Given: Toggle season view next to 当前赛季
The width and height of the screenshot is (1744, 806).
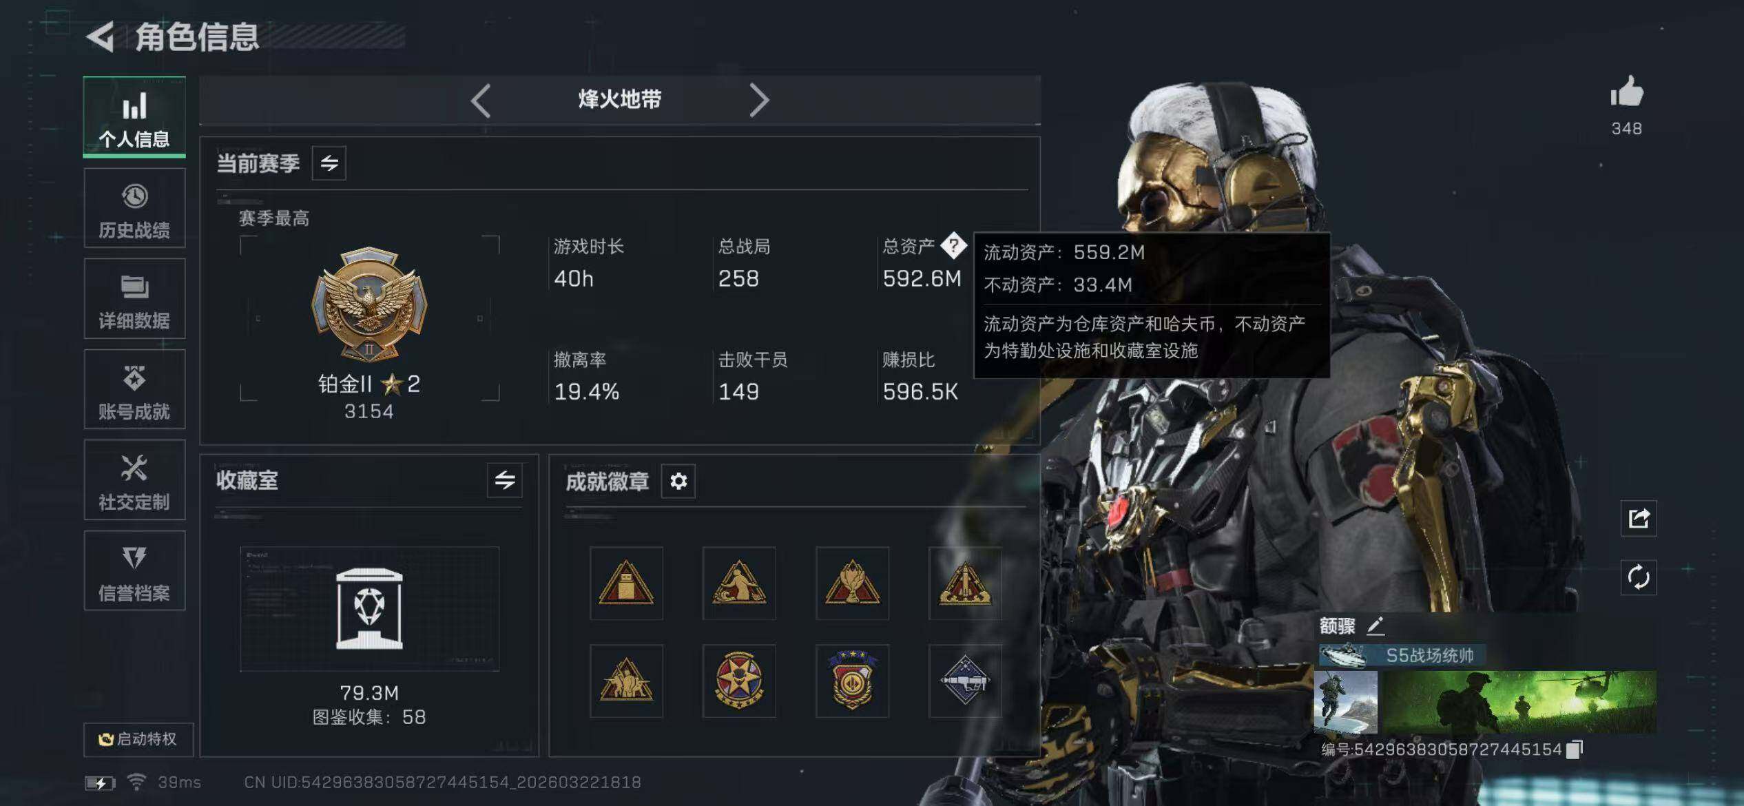Looking at the screenshot, I should click(329, 163).
